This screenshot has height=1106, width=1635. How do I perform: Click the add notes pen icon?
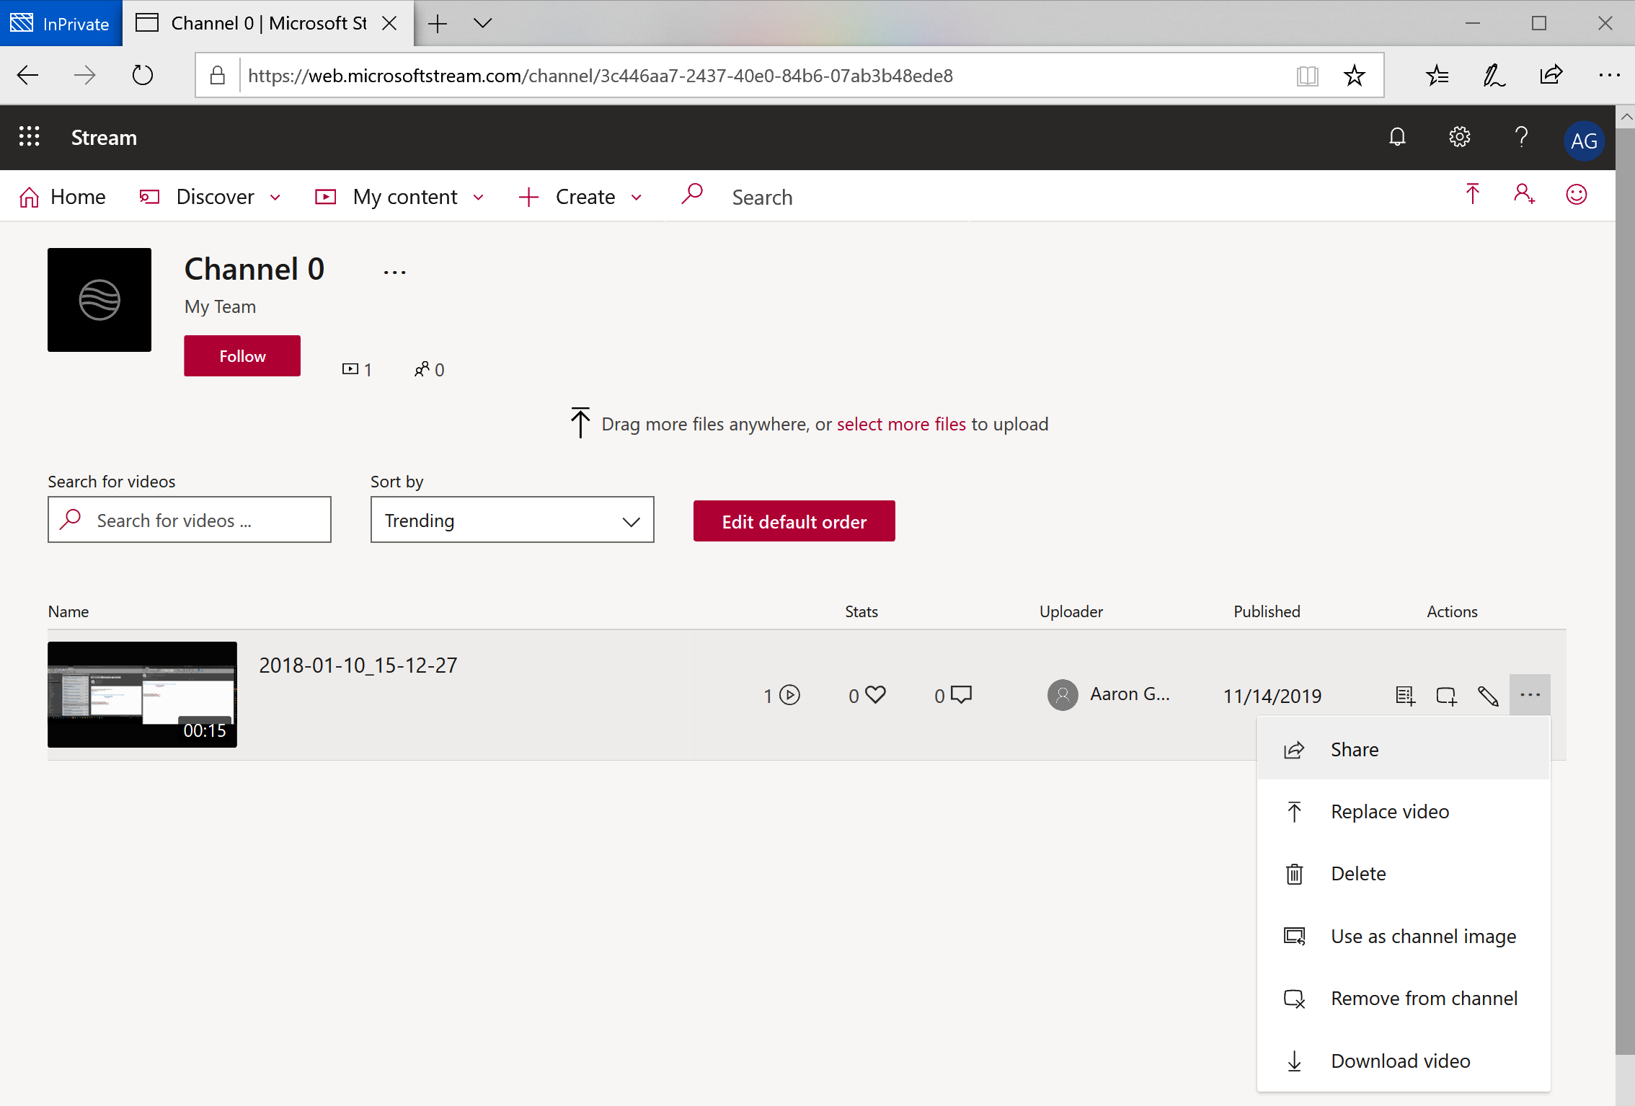(1494, 75)
